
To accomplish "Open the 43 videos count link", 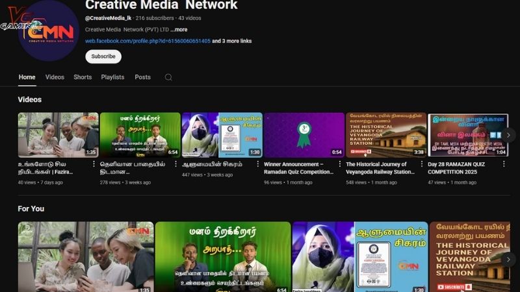I will 190,18.
